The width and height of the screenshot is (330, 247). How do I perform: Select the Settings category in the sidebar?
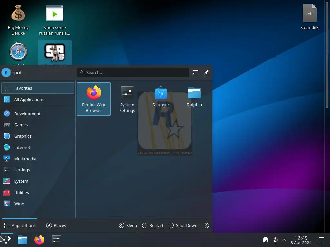[x=38, y=170]
